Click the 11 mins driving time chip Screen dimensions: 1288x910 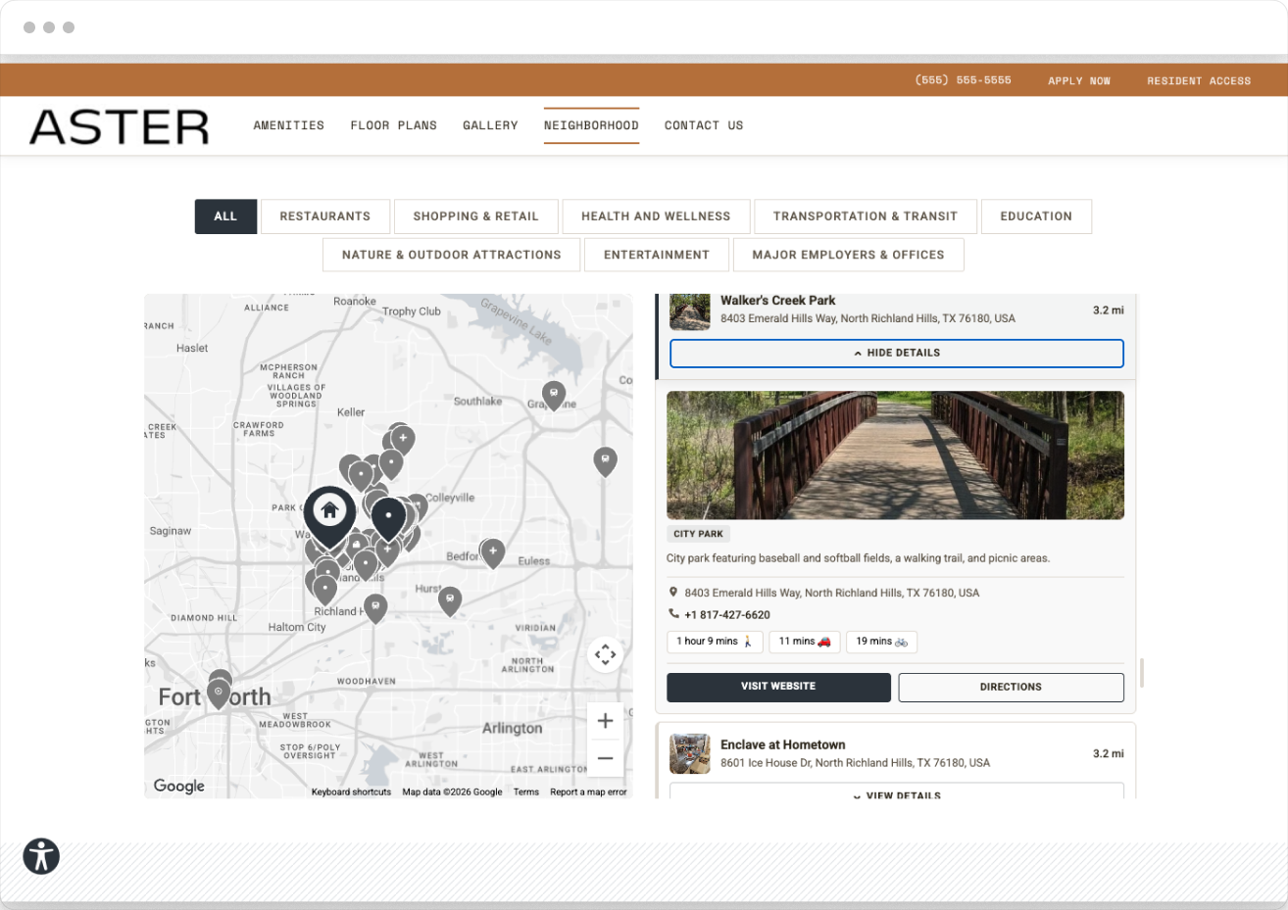(805, 642)
